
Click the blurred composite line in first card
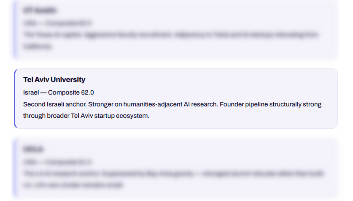[57, 23]
